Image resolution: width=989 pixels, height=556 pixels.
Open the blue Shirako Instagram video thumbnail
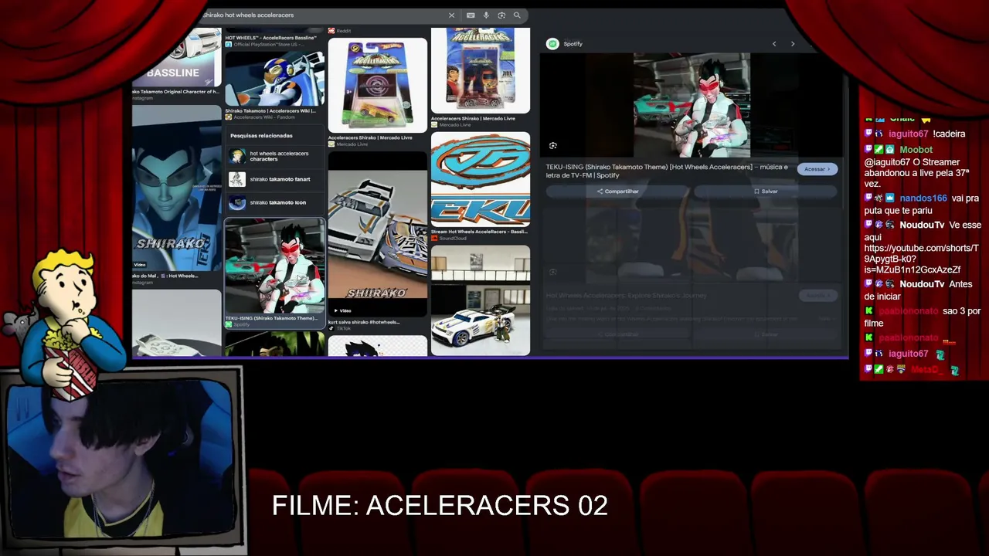[x=176, y=189]
